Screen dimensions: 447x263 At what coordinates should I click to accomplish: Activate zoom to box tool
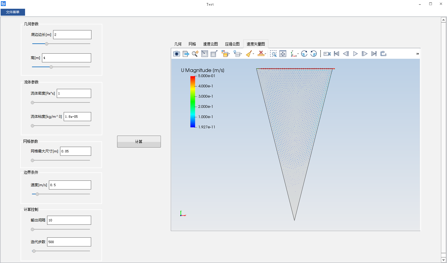(x=273, y=54)
